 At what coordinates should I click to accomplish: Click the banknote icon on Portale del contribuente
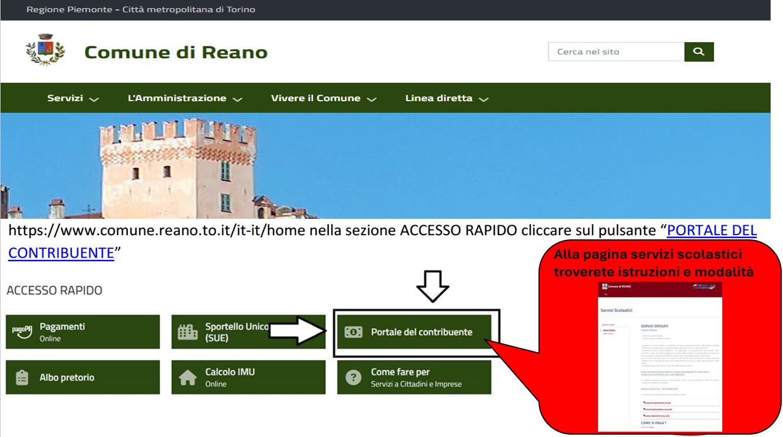[353, 332]
